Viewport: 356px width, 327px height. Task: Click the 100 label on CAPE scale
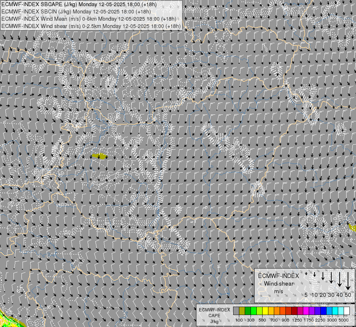pos(239,320)
